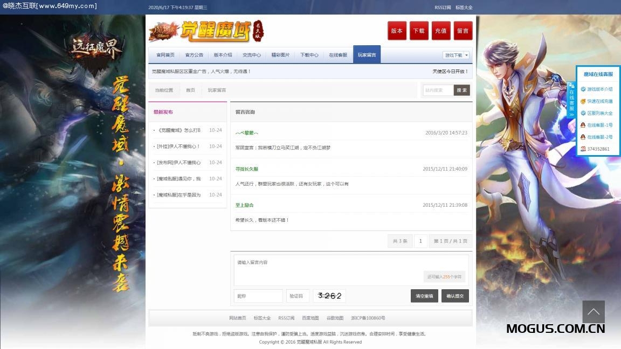Open the 下载中心 menu item
This screenshot has height=349, width=621.
tap(309, 54)
